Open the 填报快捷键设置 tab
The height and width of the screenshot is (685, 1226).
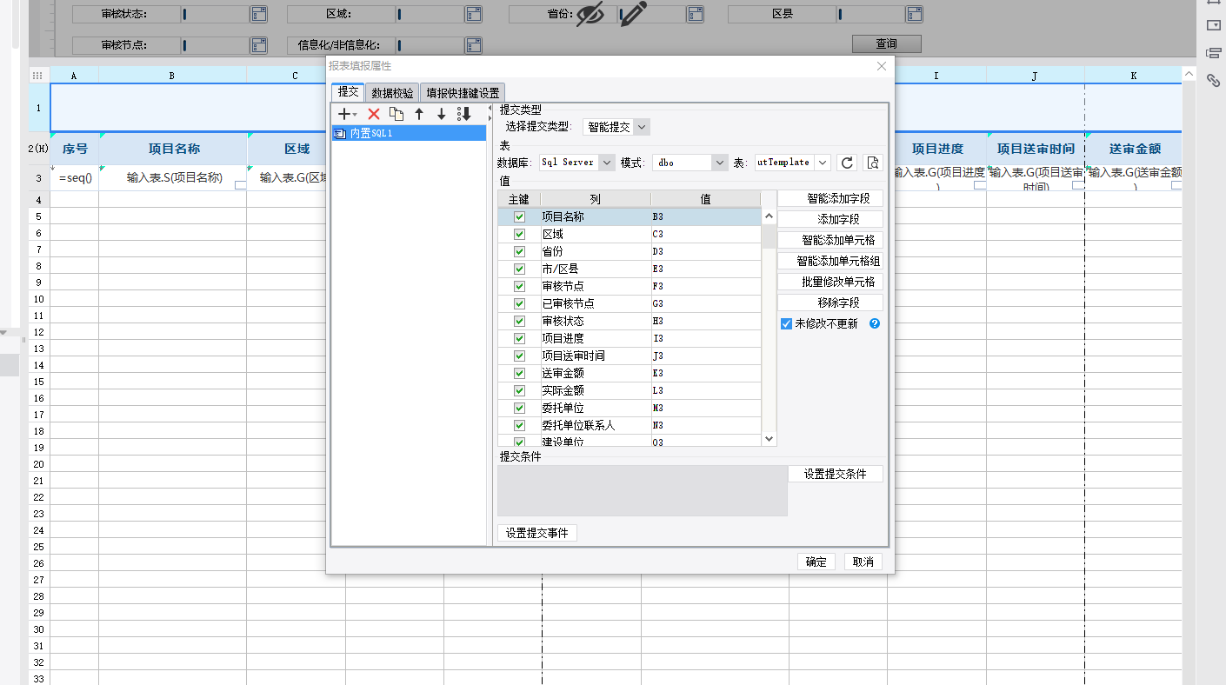pyautogui.click(x=463, y=92)
